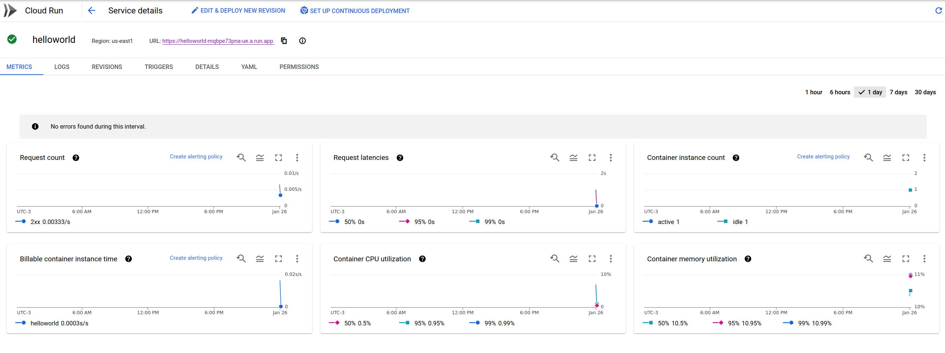
Task: Expand Request latencies chart to full screen
Action: [592, 158]
